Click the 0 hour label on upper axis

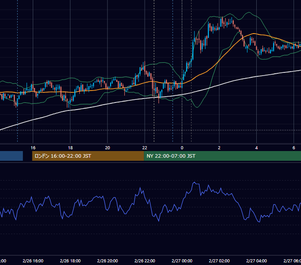coord(182,148)
